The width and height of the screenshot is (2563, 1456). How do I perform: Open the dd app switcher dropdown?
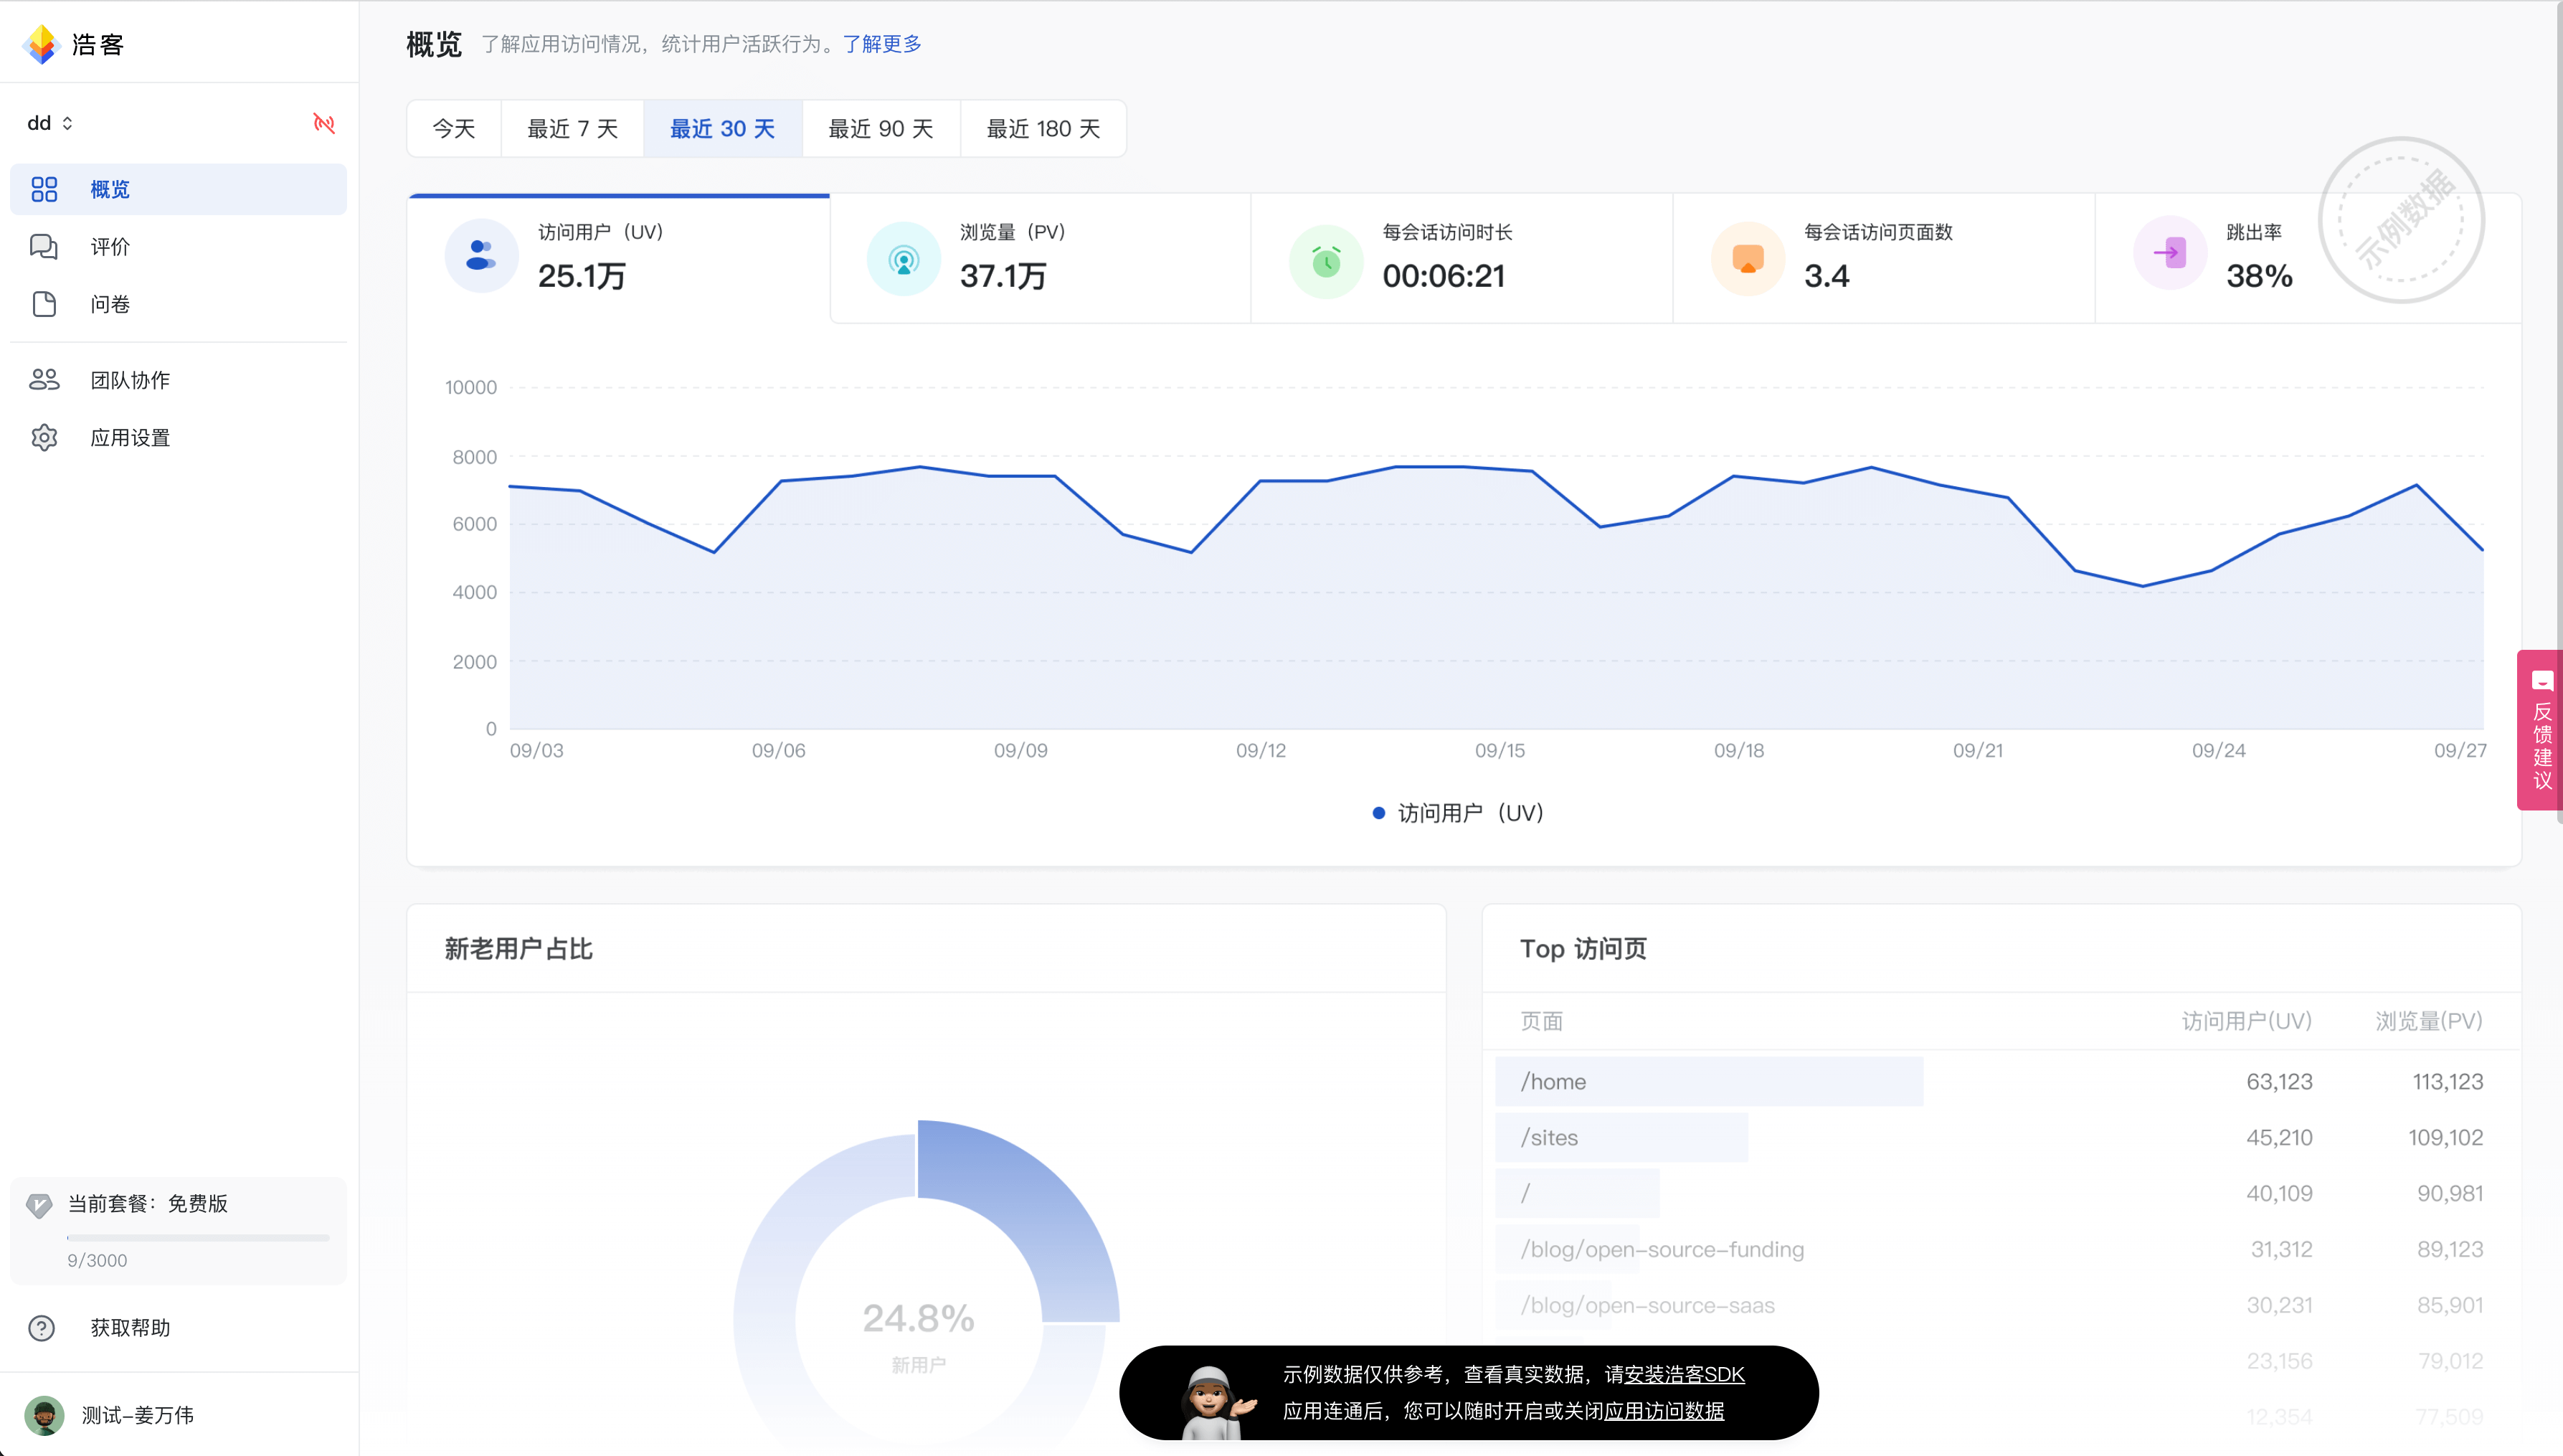[x=50, y=123]
